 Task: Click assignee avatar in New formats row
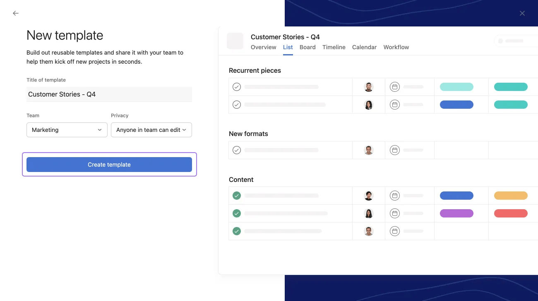click(x=369, y=150)
